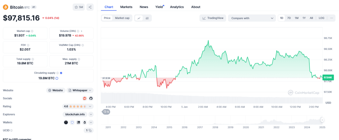This screenshot has height=140, width=339.
Task: Switch to the News tab
Action: tap(144, 7)
